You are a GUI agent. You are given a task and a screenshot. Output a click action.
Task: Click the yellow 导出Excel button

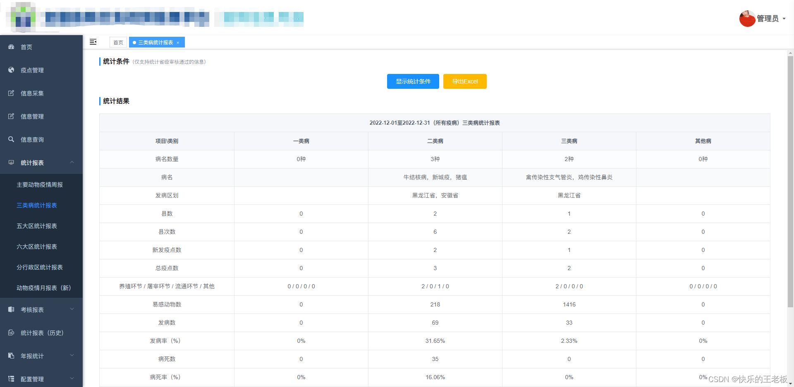click(x=464, y=81)
